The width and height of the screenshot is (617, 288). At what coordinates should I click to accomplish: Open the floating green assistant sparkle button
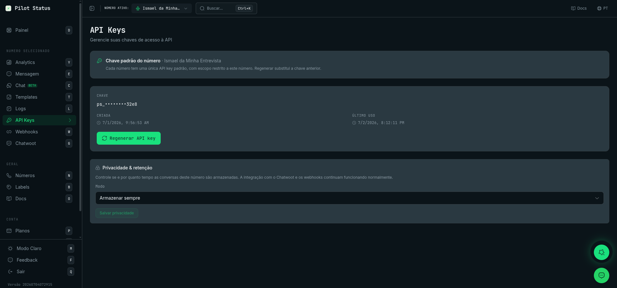(602, 252)
